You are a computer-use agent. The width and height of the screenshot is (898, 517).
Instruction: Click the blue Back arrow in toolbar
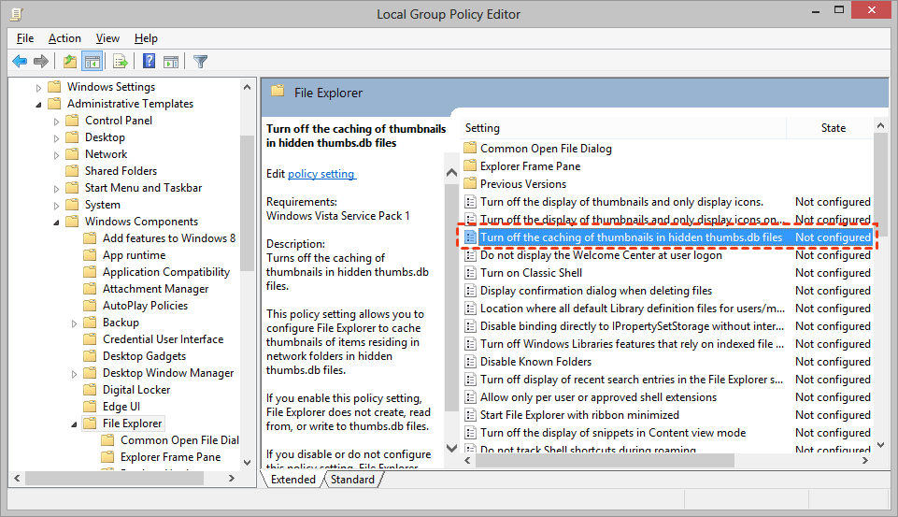coord(20,62)
